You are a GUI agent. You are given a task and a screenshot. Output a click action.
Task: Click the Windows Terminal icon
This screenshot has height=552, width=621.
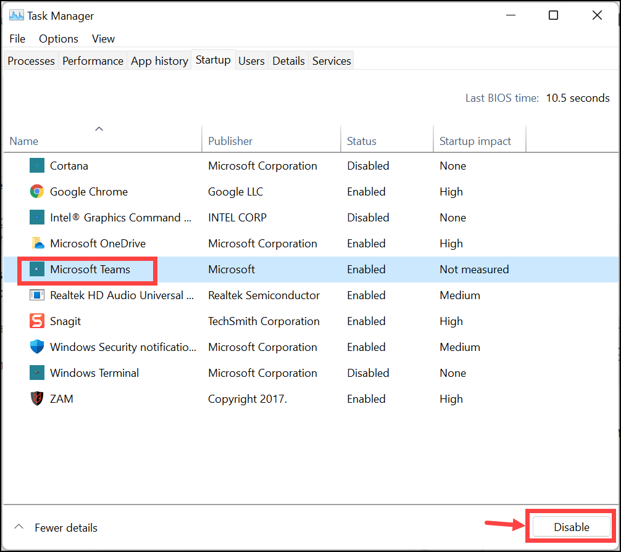point(37,373)
